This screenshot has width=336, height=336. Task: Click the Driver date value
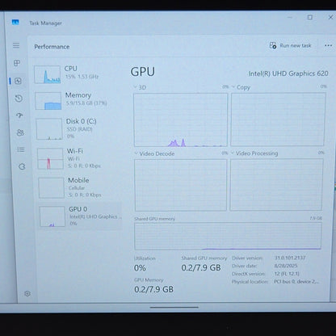coord(286,266)
